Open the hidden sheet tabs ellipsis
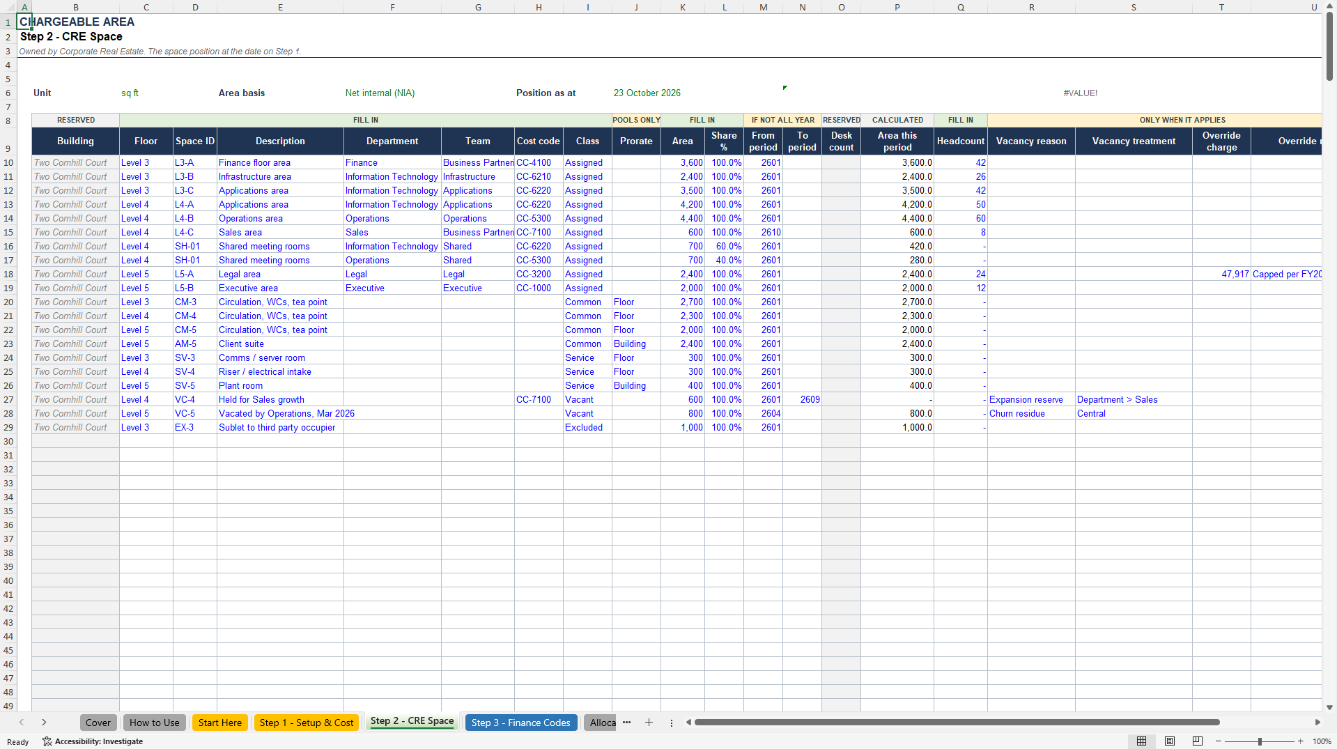The width and height of the screenshot is (1337, 749). pos(626,723)
